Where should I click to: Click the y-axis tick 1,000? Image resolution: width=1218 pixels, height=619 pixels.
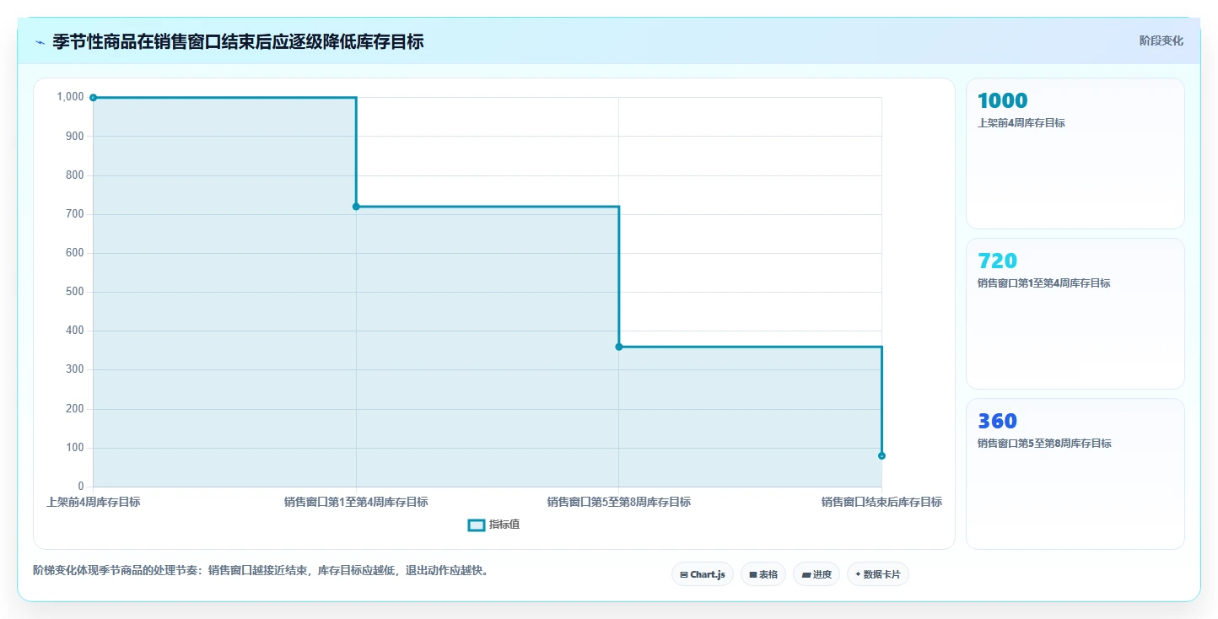click(70, 97)
